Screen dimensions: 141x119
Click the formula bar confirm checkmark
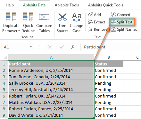click(62, 47)
